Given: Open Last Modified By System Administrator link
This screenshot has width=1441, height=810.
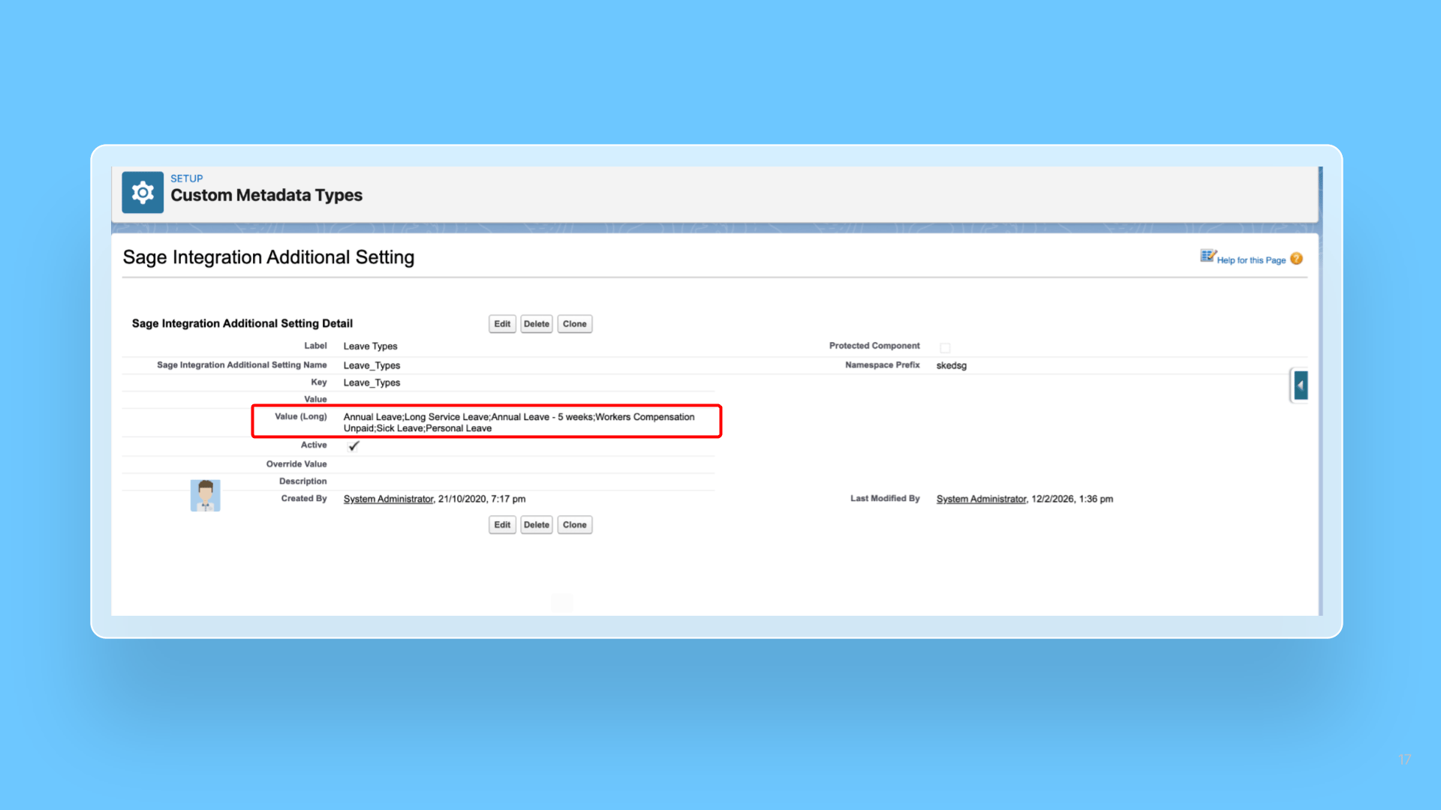Looking at the screenshot, I should [x=981, y=499].
